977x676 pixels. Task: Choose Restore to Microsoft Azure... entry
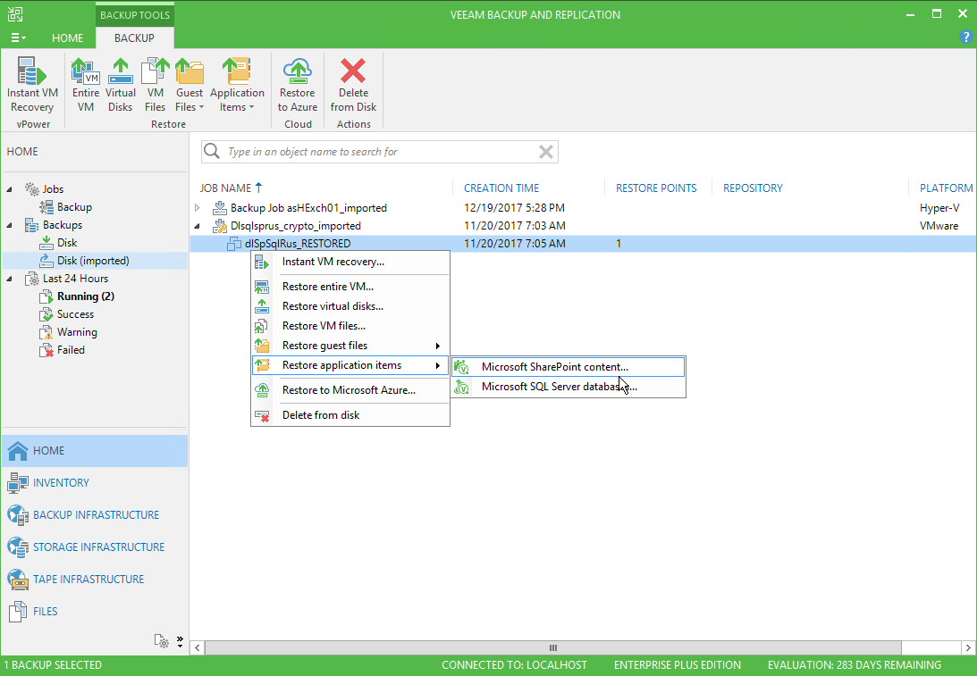(350, 390)
